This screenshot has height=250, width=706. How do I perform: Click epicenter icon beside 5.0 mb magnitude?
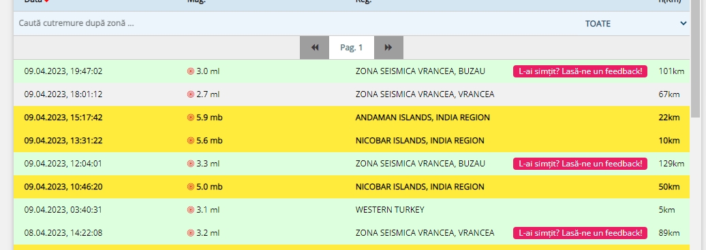click(x=190, y=187)
